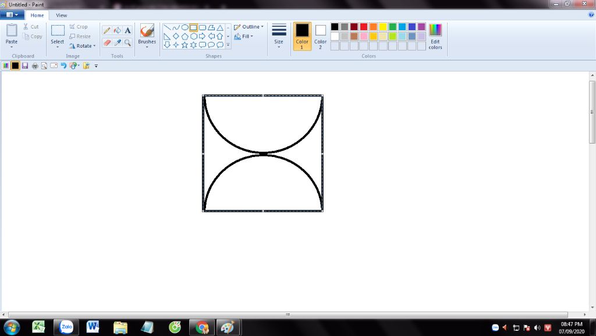Choose the Six-point star shape
Screen dimensions: 596x336
point(193,45)
